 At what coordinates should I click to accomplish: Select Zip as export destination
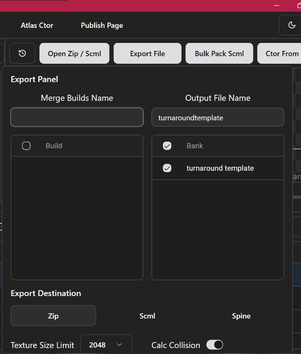[53, 316]
